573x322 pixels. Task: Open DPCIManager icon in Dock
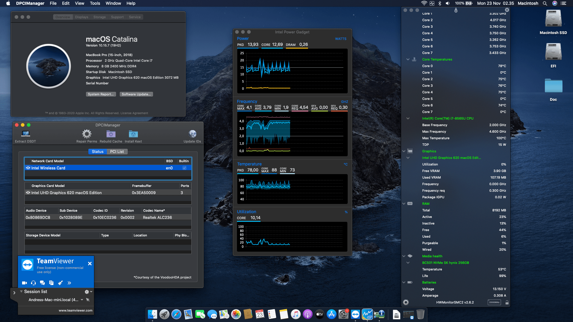(379, 314)
